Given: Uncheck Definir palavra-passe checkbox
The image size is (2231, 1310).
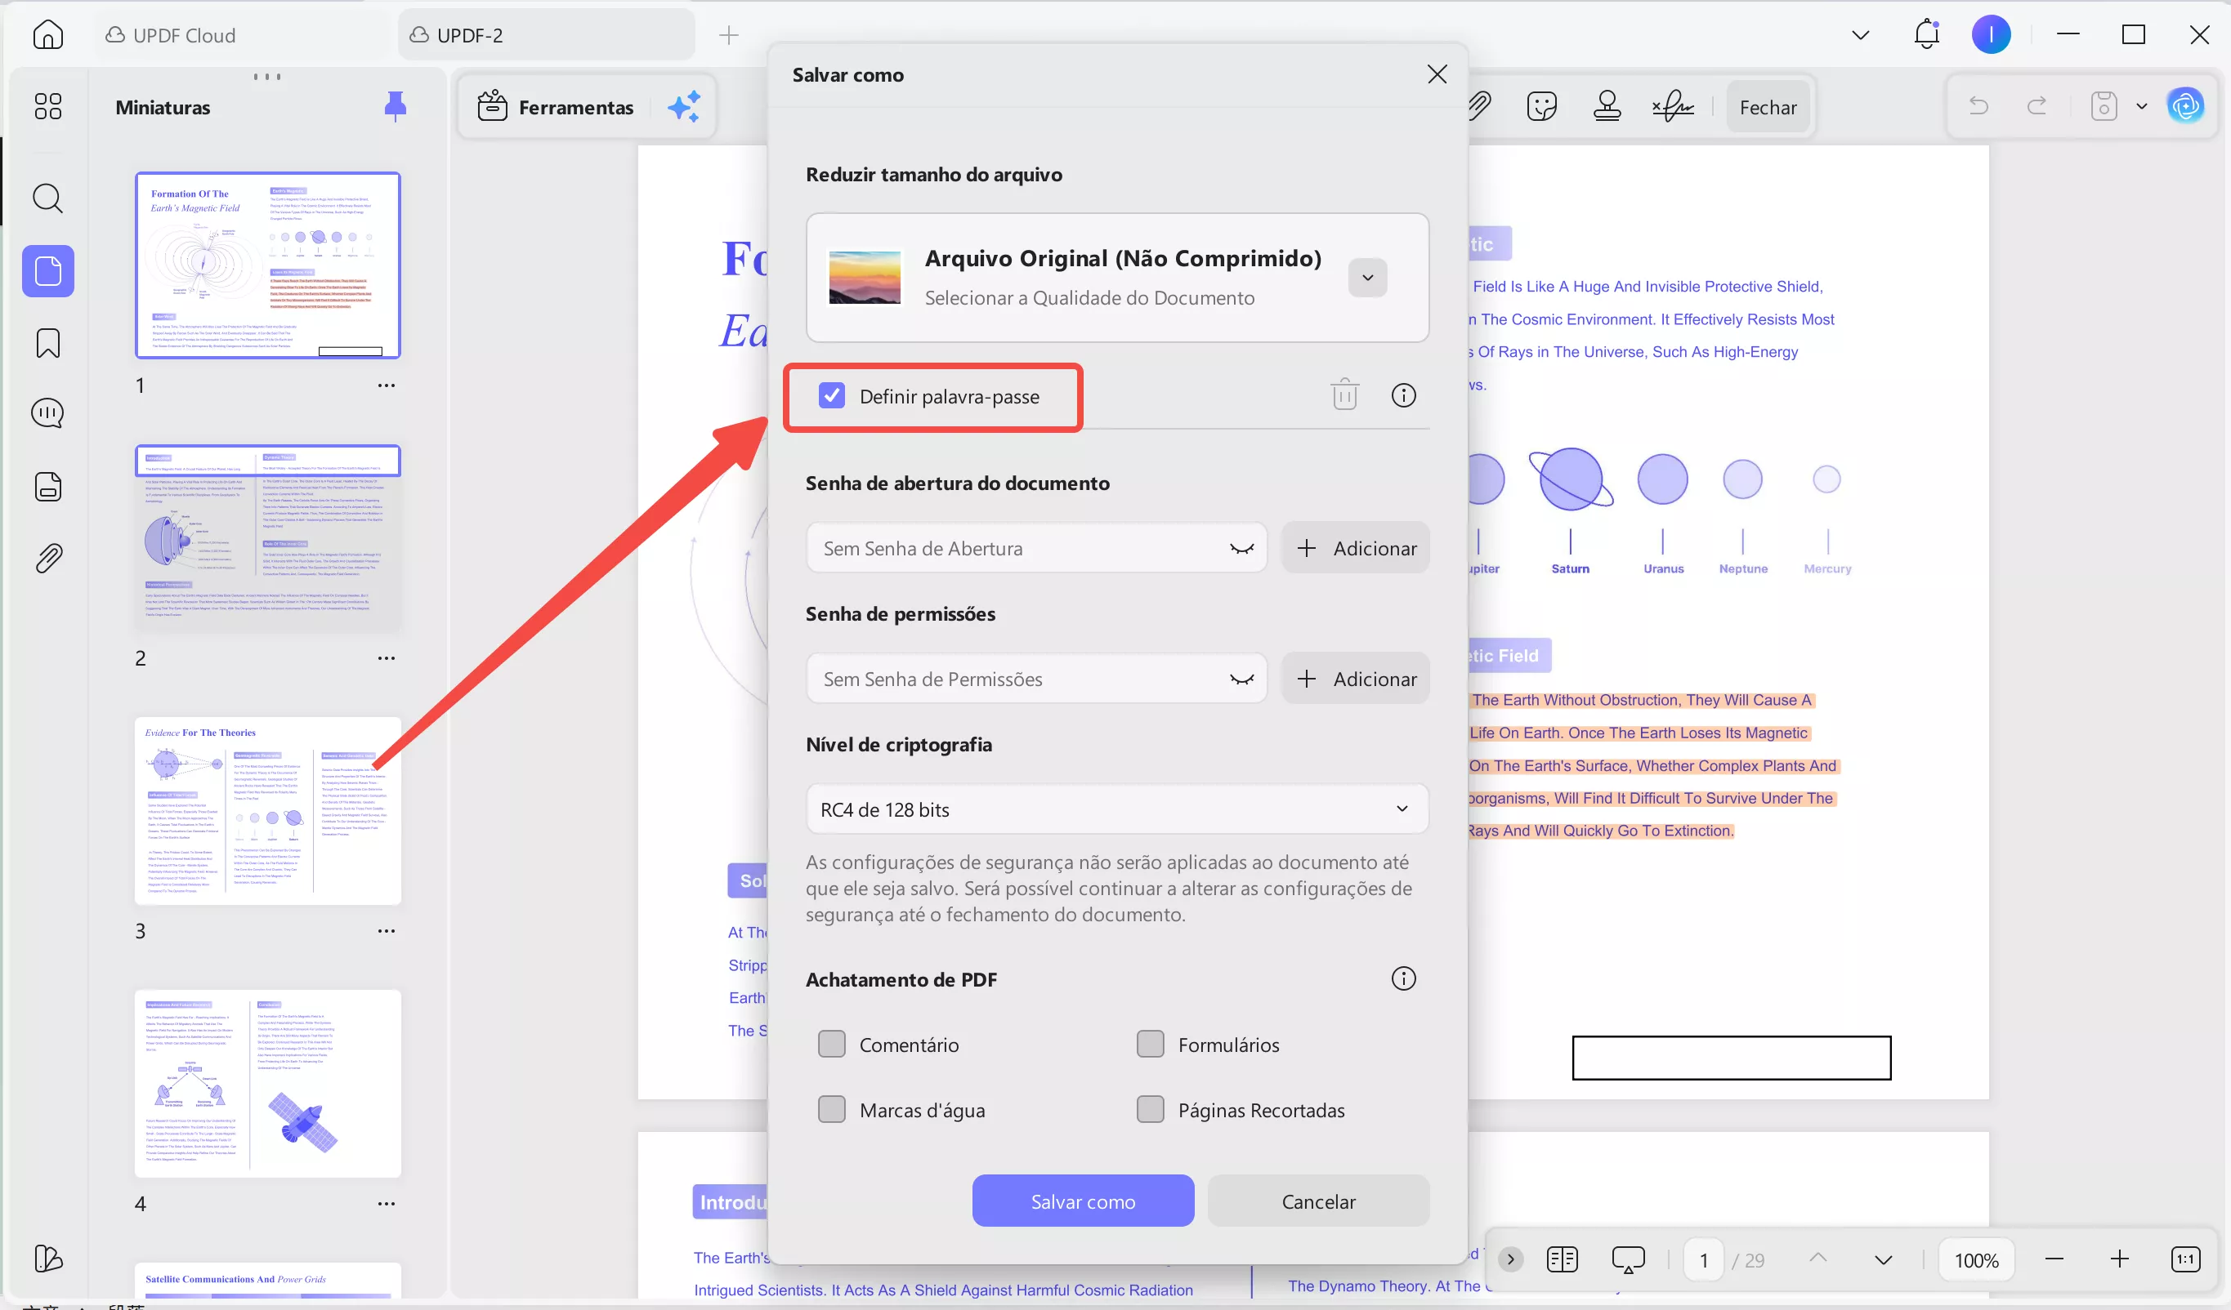Looking at the screenshot, I should pyautogui.click(x=831, y=395).
